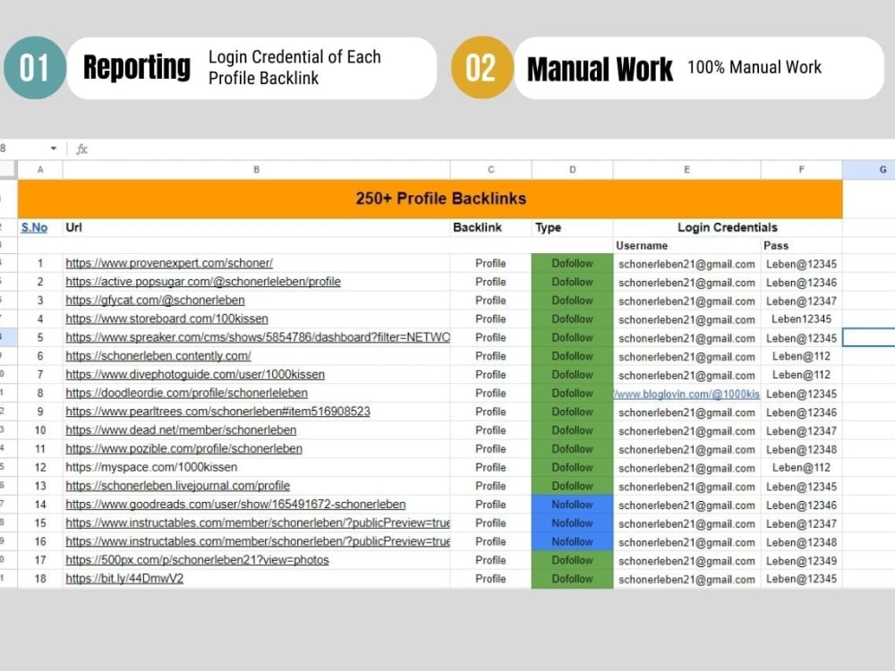
Task: Click the username email in row 18
Action: [686, 579]
